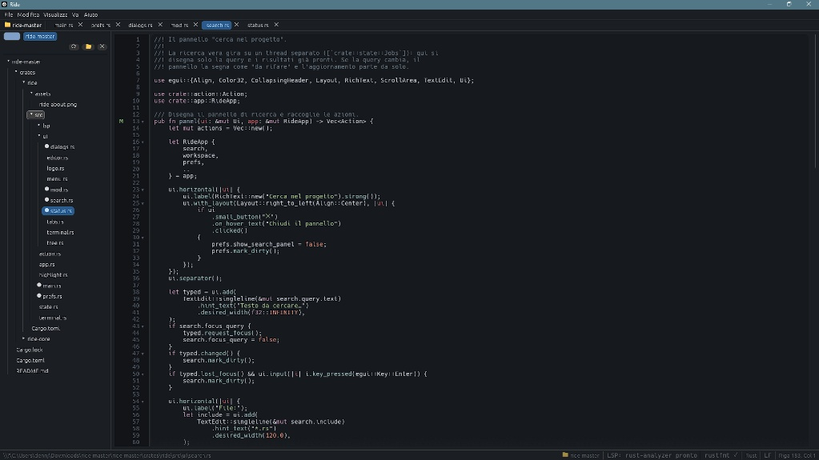
Task: Collapse the ride-master root folder in the tree
Action: 8,61
